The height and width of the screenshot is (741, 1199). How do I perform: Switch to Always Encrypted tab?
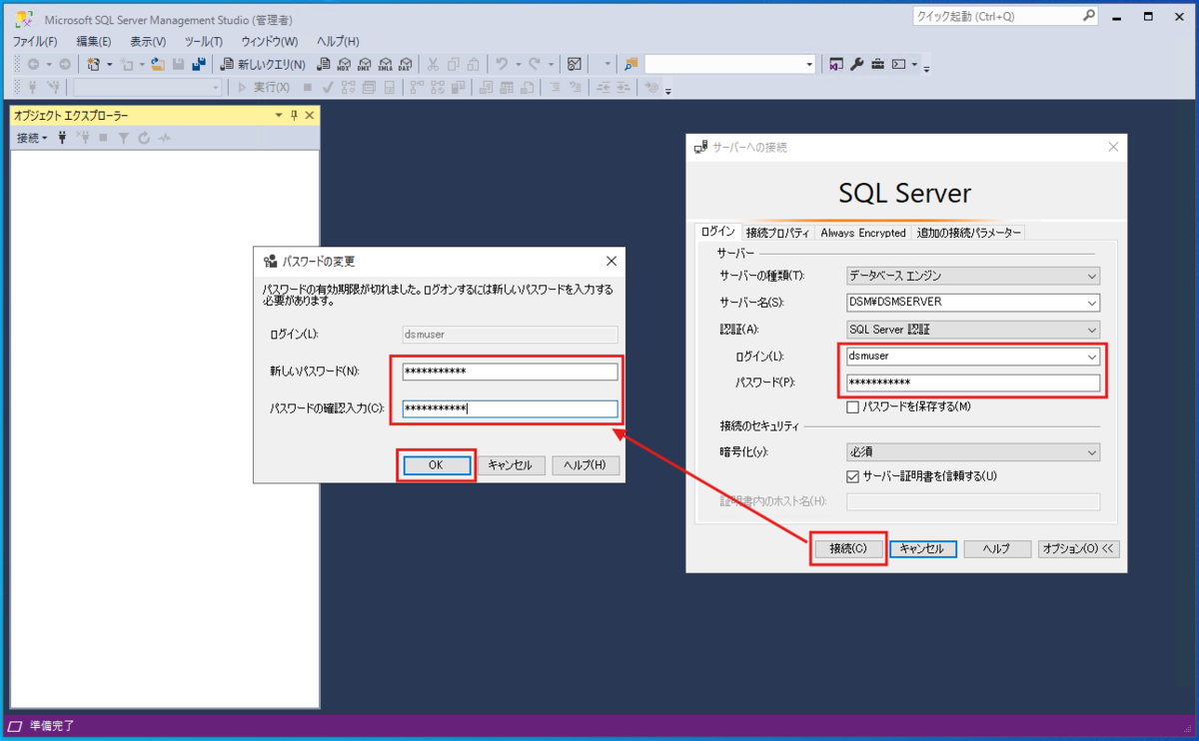coord(863,233)
